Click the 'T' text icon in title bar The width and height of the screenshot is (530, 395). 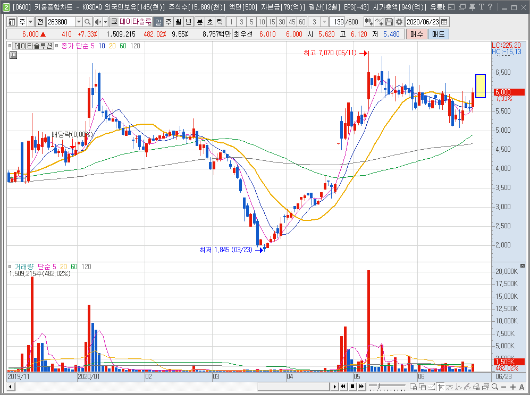[x=481, y=7]
